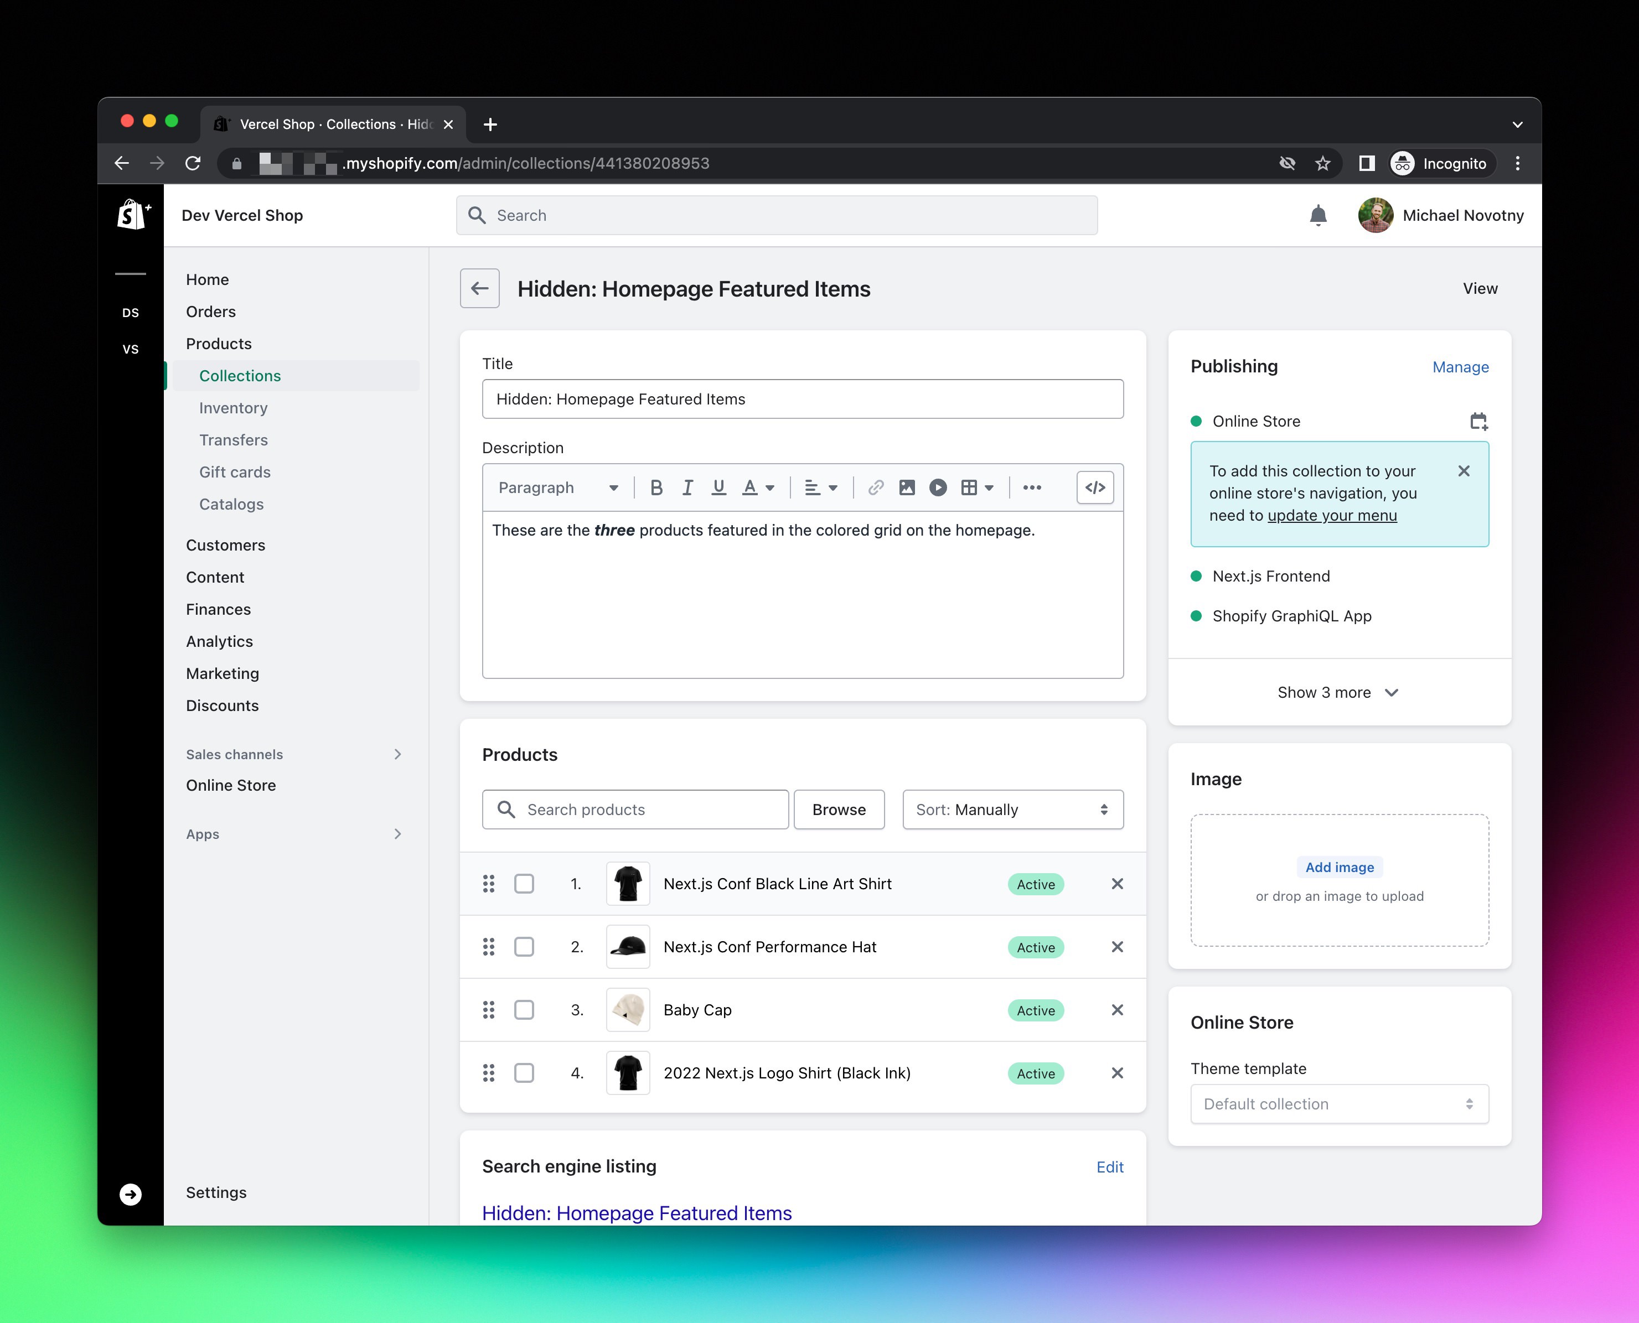
Task: Open Settings in the sidebar
Action: click(216, 1192)
